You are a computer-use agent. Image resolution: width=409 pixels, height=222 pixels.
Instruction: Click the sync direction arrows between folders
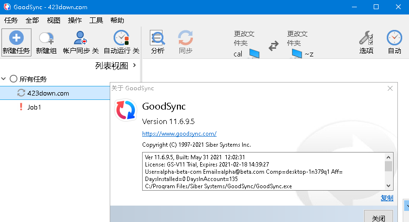point(273,46)
